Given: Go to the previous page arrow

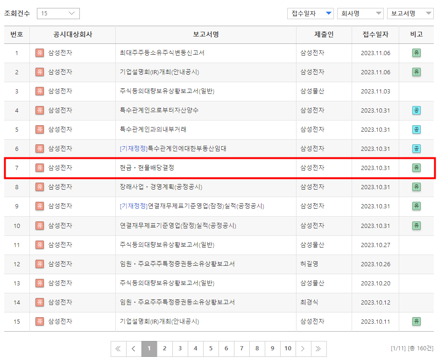Looking at the screenshot, I should pyautogui.click(x=134, y=348).
